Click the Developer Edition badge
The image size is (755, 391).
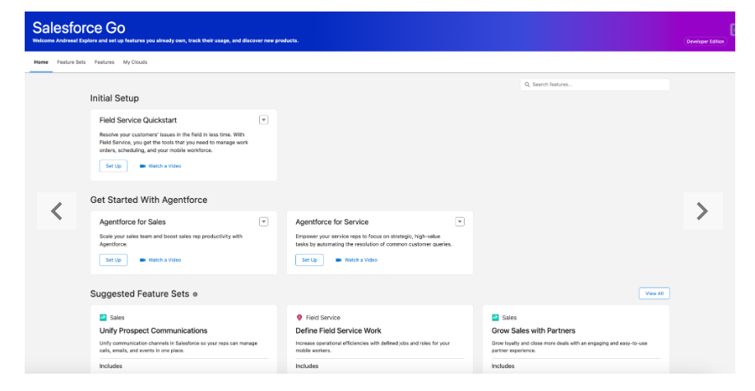point(705,41)
